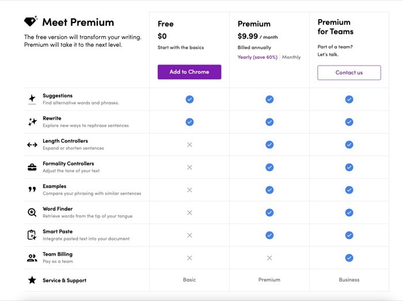Click the Team Billing people icon
The image size is (403, 301).
click(x=32, y=258)
